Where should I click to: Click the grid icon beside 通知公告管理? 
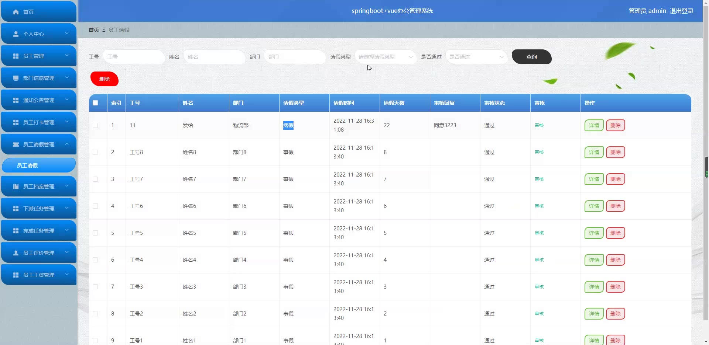point(16,100)
